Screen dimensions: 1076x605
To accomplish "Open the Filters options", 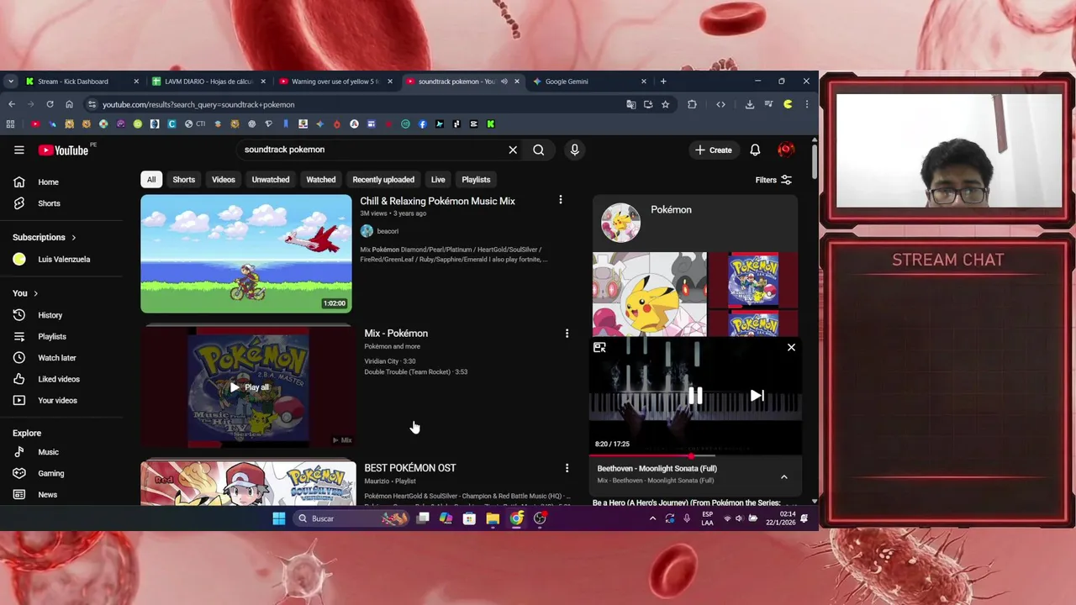I will 773,180.
